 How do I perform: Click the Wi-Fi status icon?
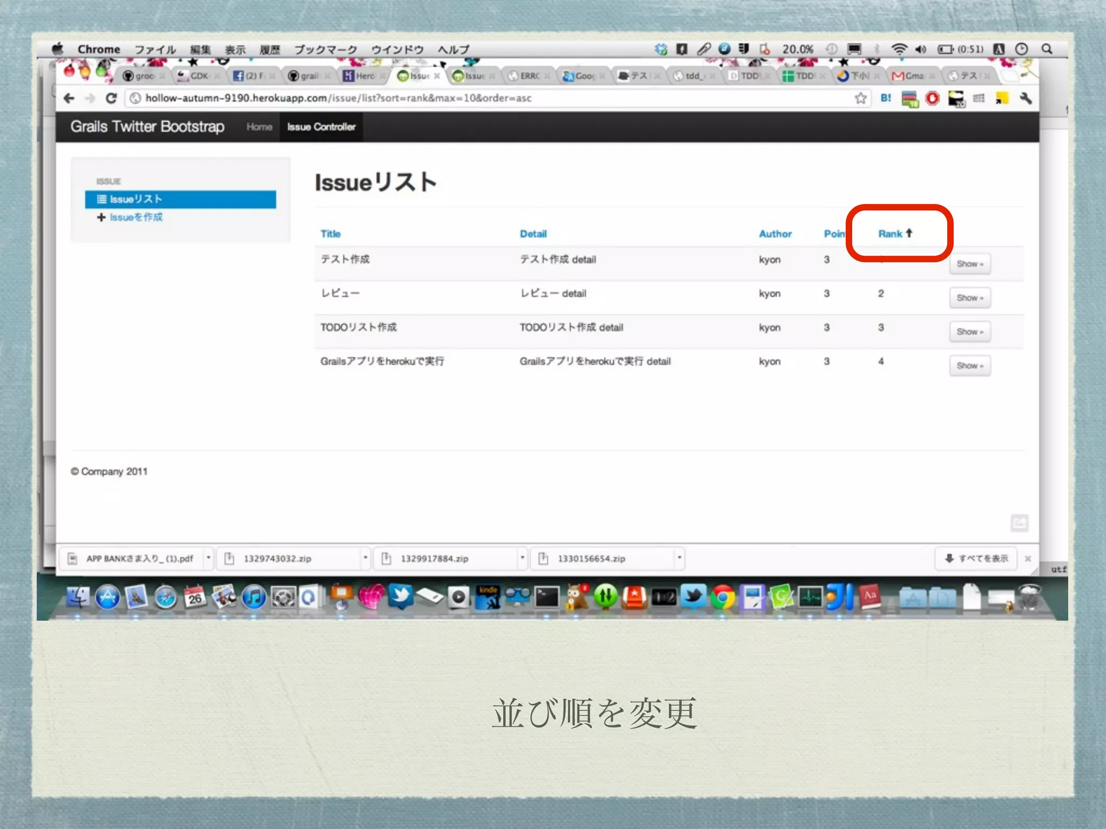(899, 49)
